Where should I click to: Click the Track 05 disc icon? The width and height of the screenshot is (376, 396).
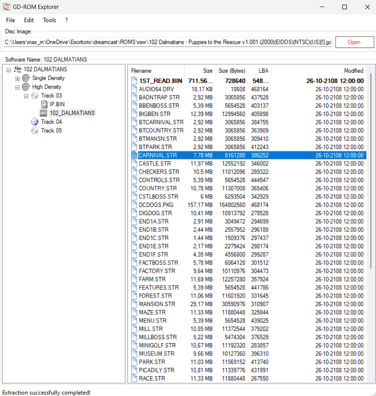[x=35, y=131]
